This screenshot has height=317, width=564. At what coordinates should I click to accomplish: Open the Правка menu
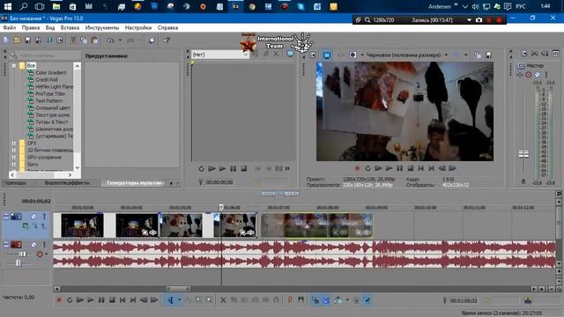(31, 27)
